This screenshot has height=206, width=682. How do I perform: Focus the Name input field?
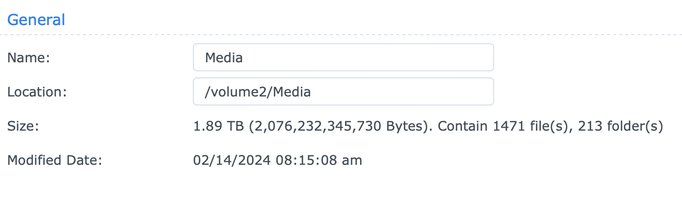click(x=343, y=57)
